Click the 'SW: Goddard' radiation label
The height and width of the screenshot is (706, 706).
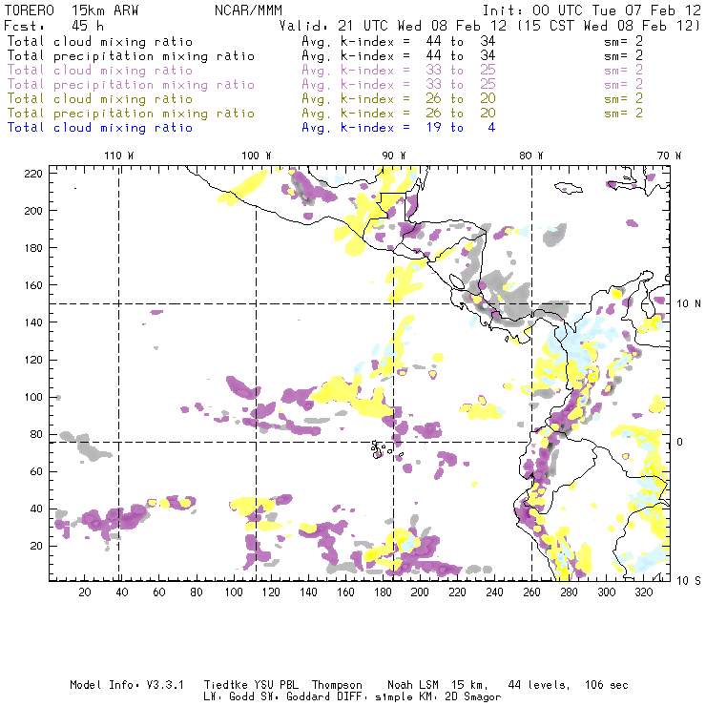point(297,696)
